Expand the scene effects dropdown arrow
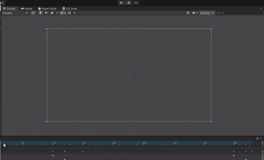The width and height of the screenshot is (264, 160). [x=57, y=13]
